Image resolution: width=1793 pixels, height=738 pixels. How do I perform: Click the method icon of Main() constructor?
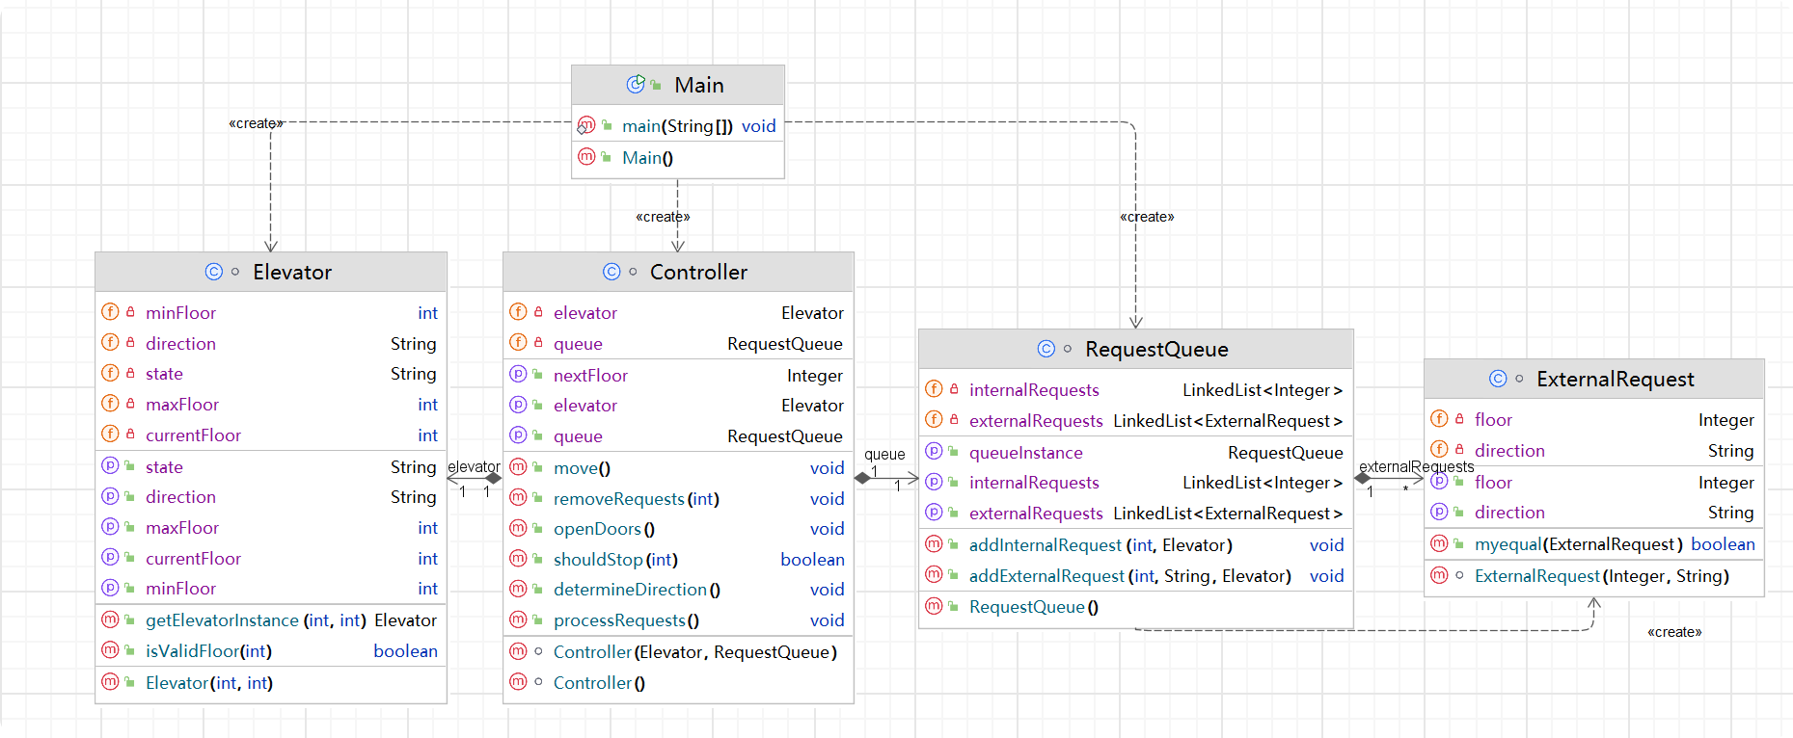pyautogui.click(x=586, y=156)
